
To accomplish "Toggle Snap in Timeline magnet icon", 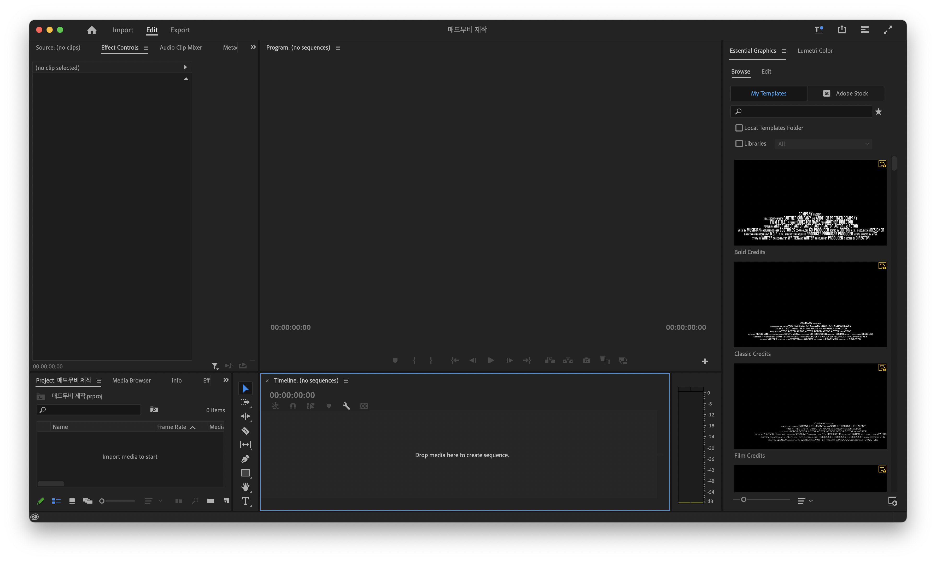I will 293,406.
